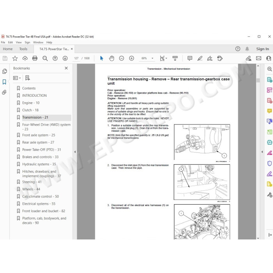Open the Help menu

(x=49, y=42)
